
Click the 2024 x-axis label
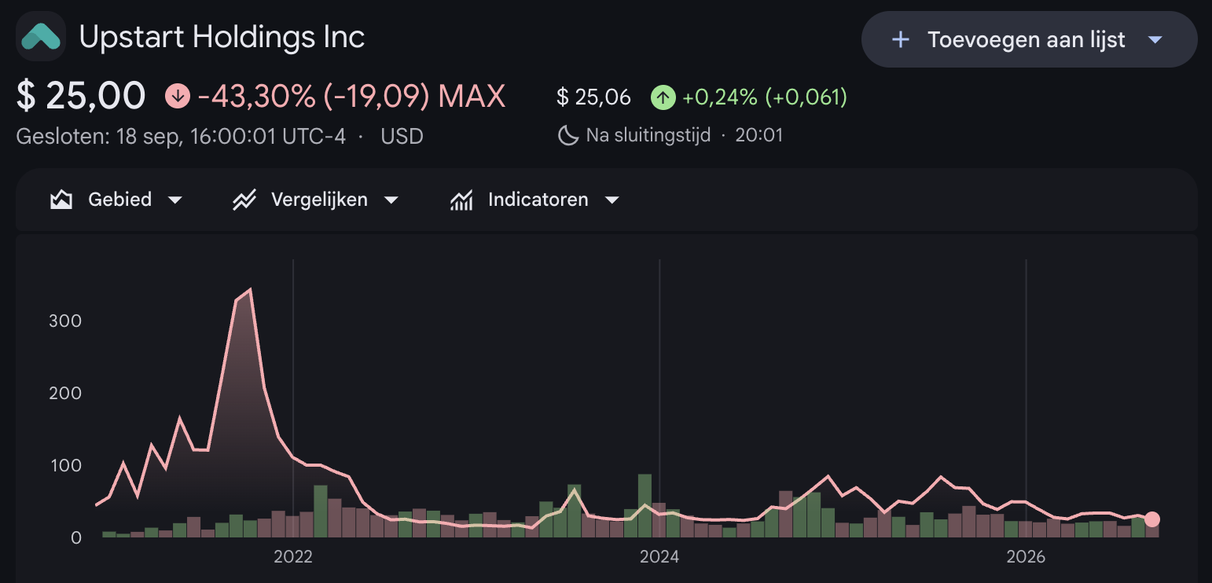(x=659, y=557)
